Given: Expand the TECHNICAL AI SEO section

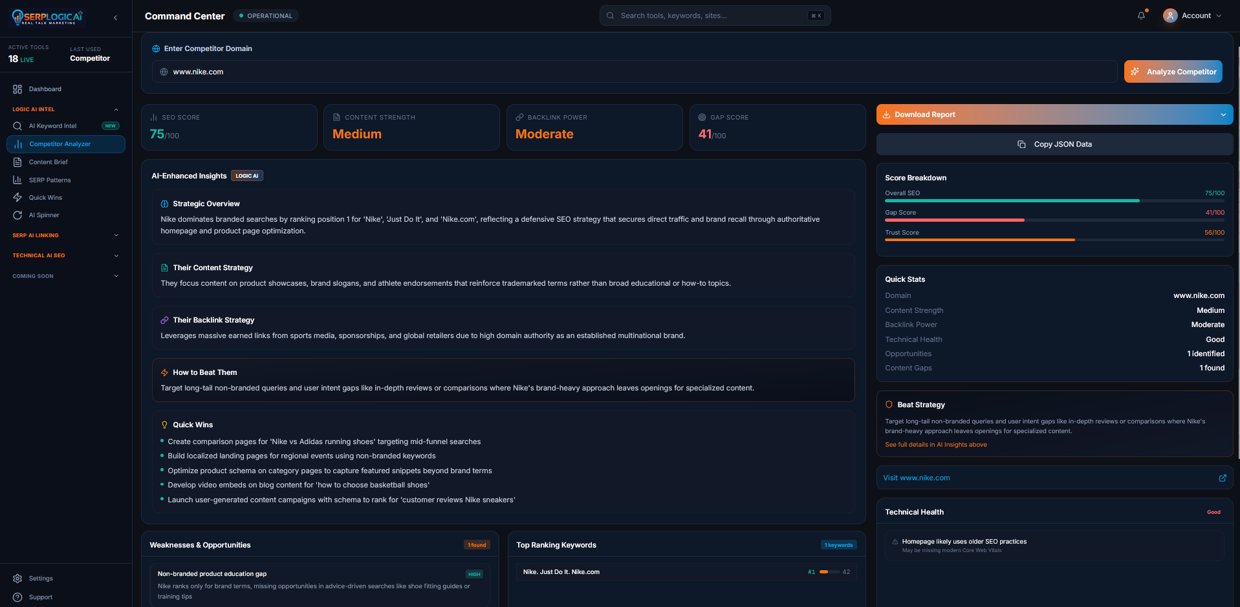Looking at the screenshot, I should 116,255.
